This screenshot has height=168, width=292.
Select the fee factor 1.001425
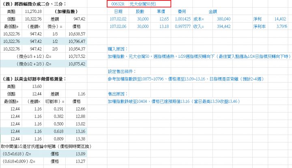[182, 19]
